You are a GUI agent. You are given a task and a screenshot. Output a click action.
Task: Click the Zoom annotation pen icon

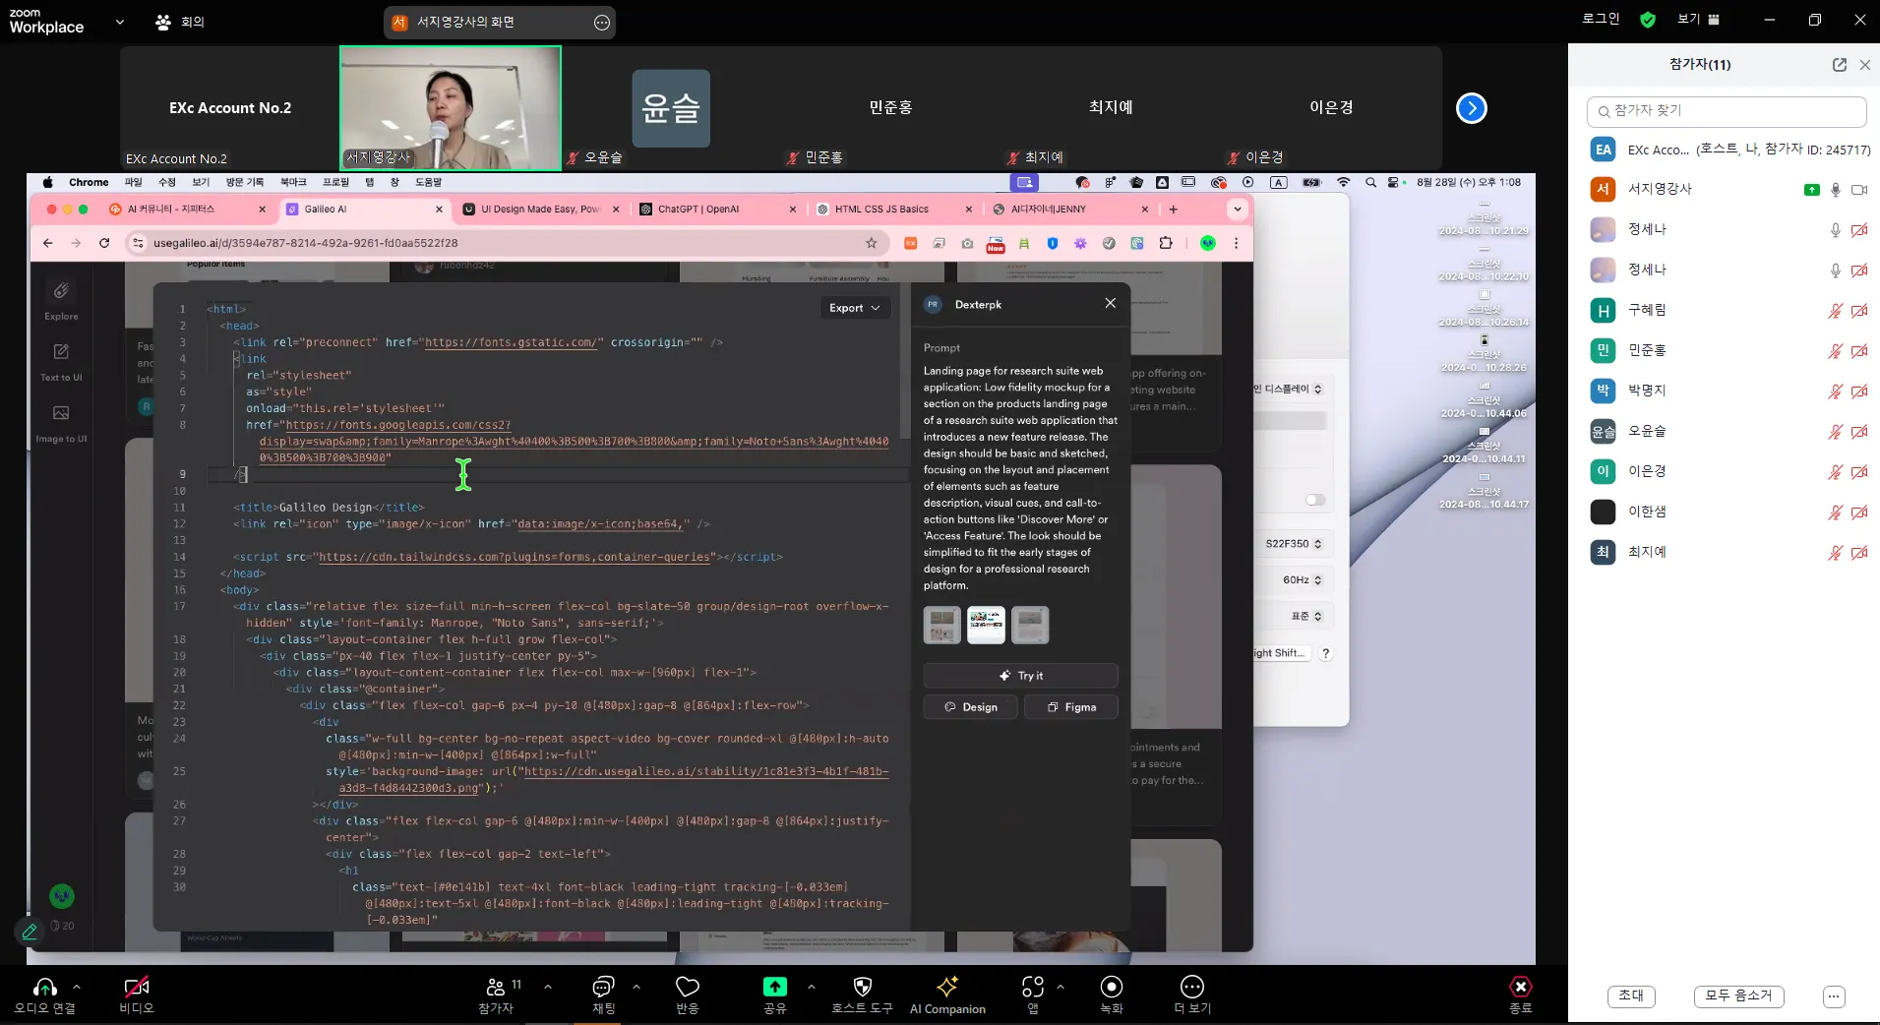(30, 931)
